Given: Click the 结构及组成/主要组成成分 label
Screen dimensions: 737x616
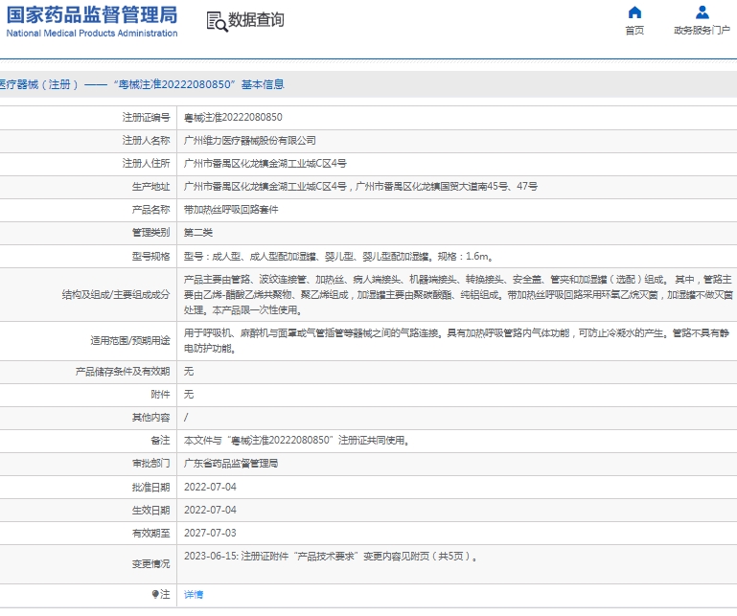Looking at the screenshot, I should [116, 295].
